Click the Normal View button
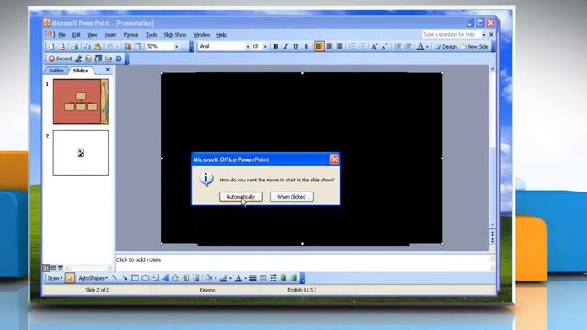Viewport: 587px width, 330px height. (x=47, y=268)
